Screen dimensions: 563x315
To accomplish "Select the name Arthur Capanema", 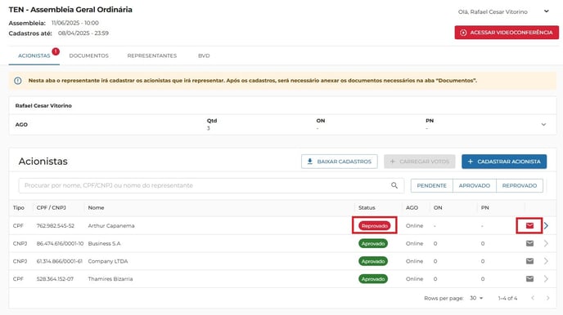I will [111, 226].
